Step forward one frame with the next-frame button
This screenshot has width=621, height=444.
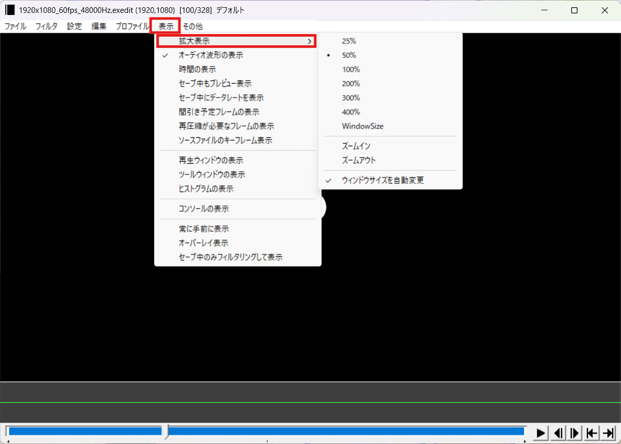click(574, 433)
